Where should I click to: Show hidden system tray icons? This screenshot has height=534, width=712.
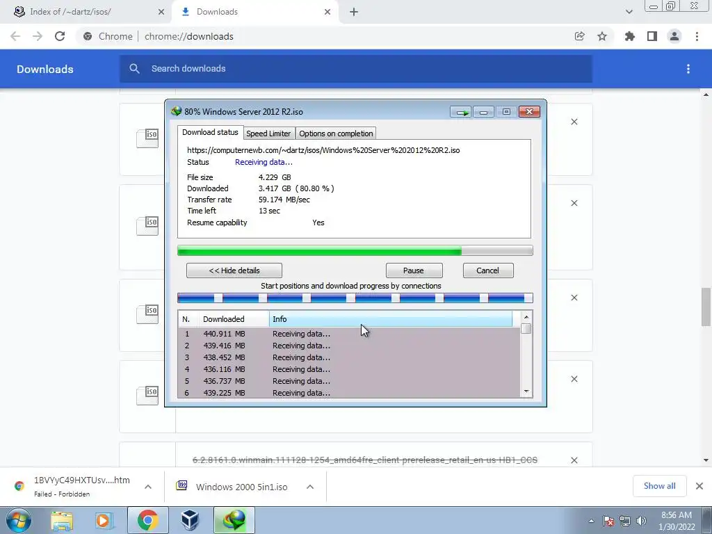click(591, 521)
